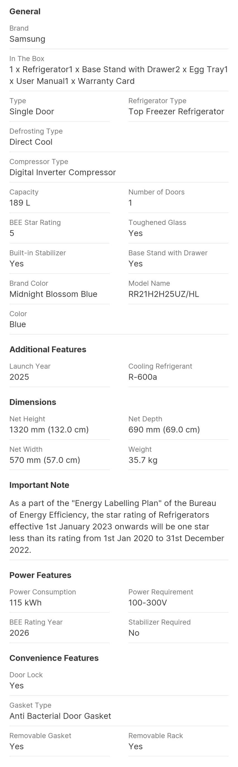
Task: Click the Additional Features heading
Action: 48,349
